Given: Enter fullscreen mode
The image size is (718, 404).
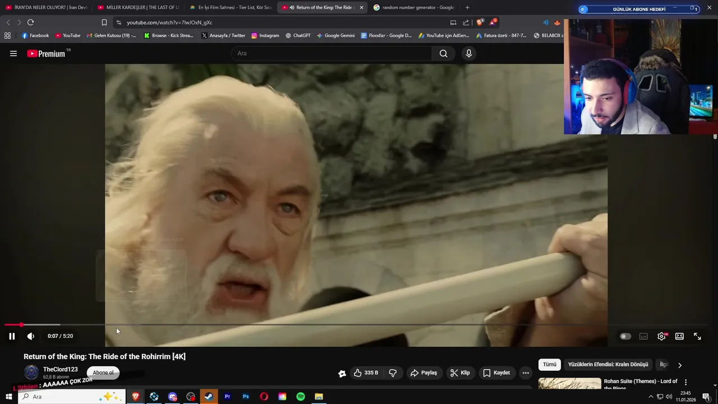Looking at the screenshot, I should tap(697, 336).
